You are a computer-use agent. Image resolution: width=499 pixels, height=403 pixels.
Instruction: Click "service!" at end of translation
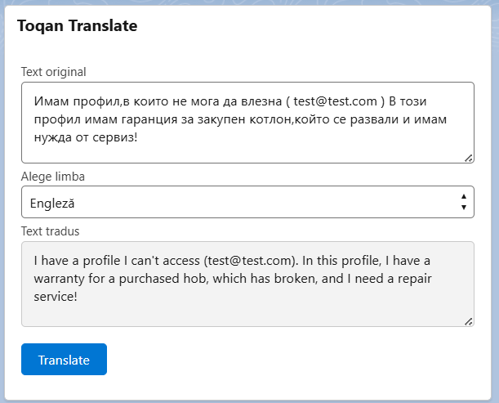(56, 298)
